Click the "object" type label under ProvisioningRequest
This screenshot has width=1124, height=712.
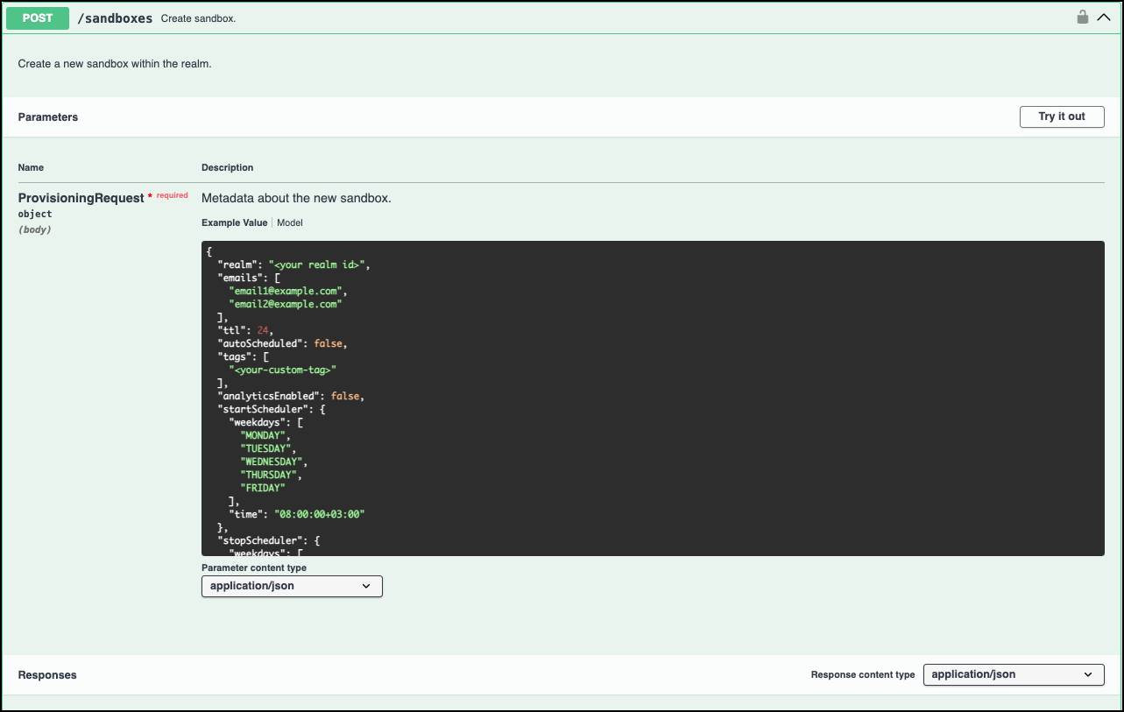[35, 214]
